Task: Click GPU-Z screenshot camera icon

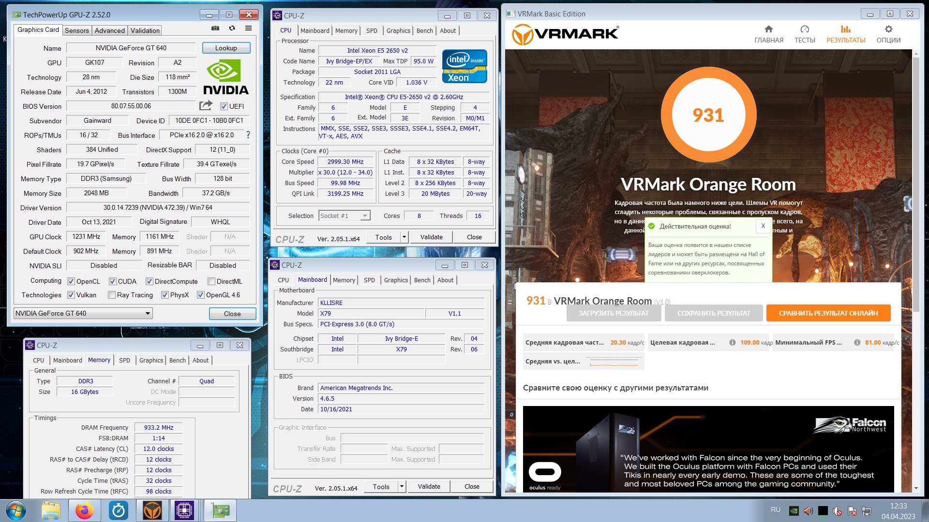Action: [x=215, y=29]
